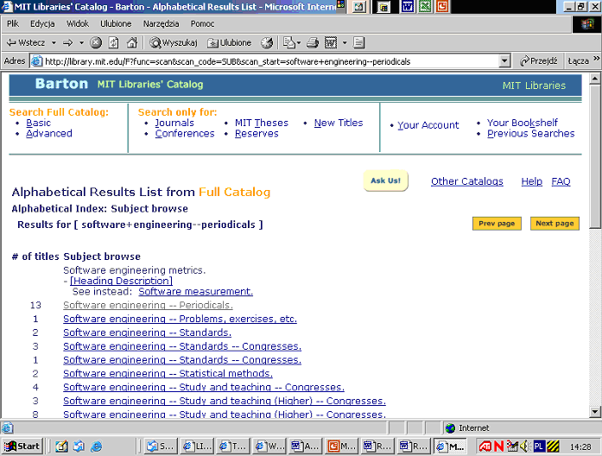Click the Stop loading toolbar icon
Image resolution: width=602 pixels, height=456 pixels.
coord(96,42)
